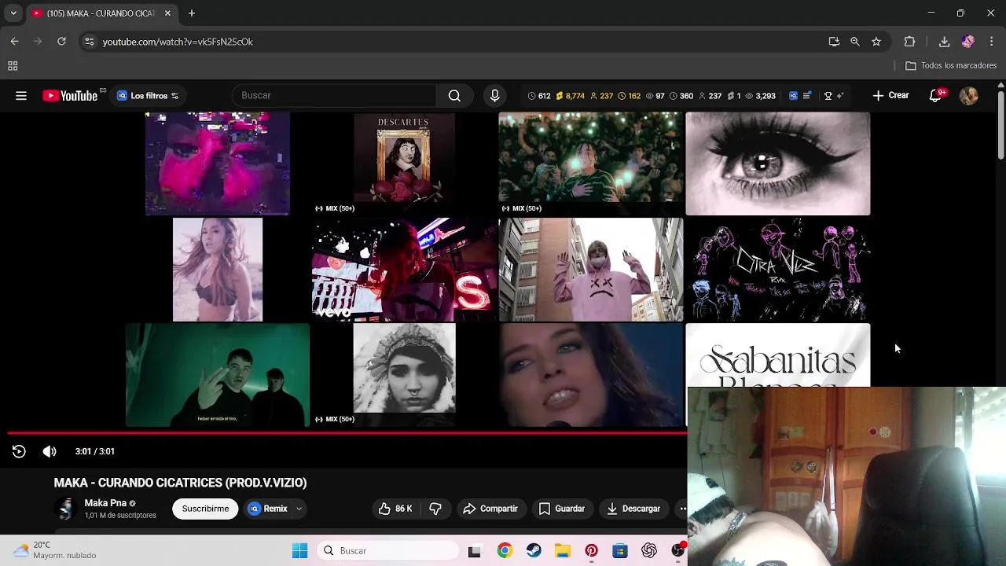Seek on the red video progress bar
The height and width of the screenshot is (566, 1006).
pos(347,432)
